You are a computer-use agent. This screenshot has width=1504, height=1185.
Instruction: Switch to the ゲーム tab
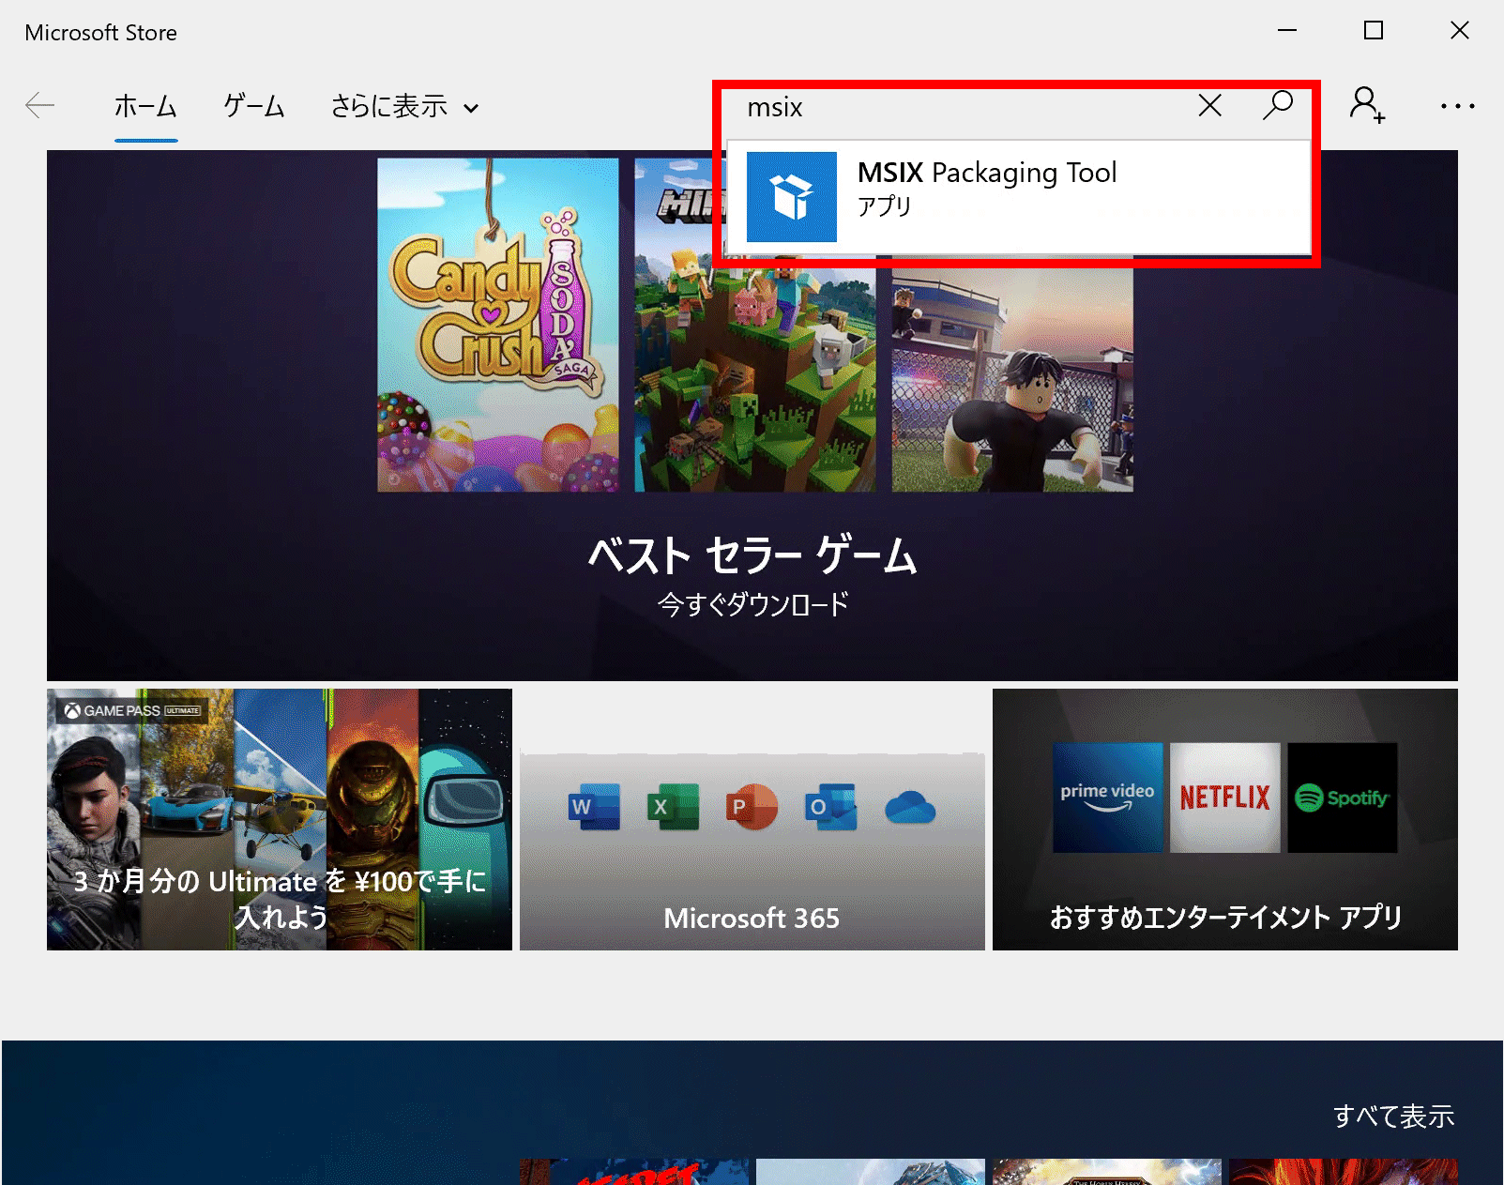point(253,106)
